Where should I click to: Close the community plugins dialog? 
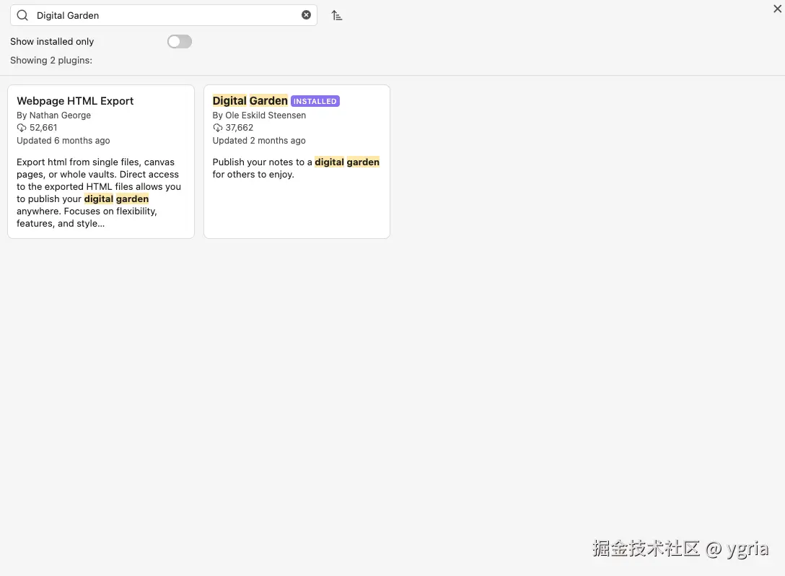(778, 8)
